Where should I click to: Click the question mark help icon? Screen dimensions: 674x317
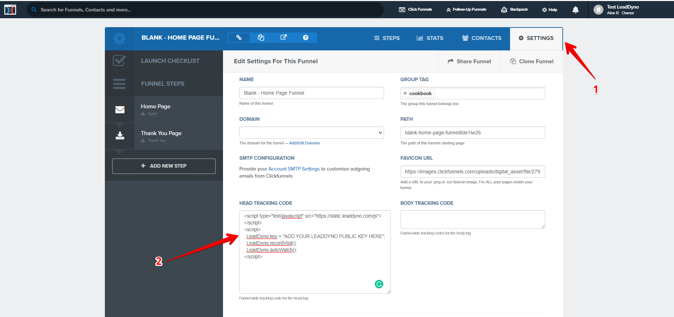point(306,38)
